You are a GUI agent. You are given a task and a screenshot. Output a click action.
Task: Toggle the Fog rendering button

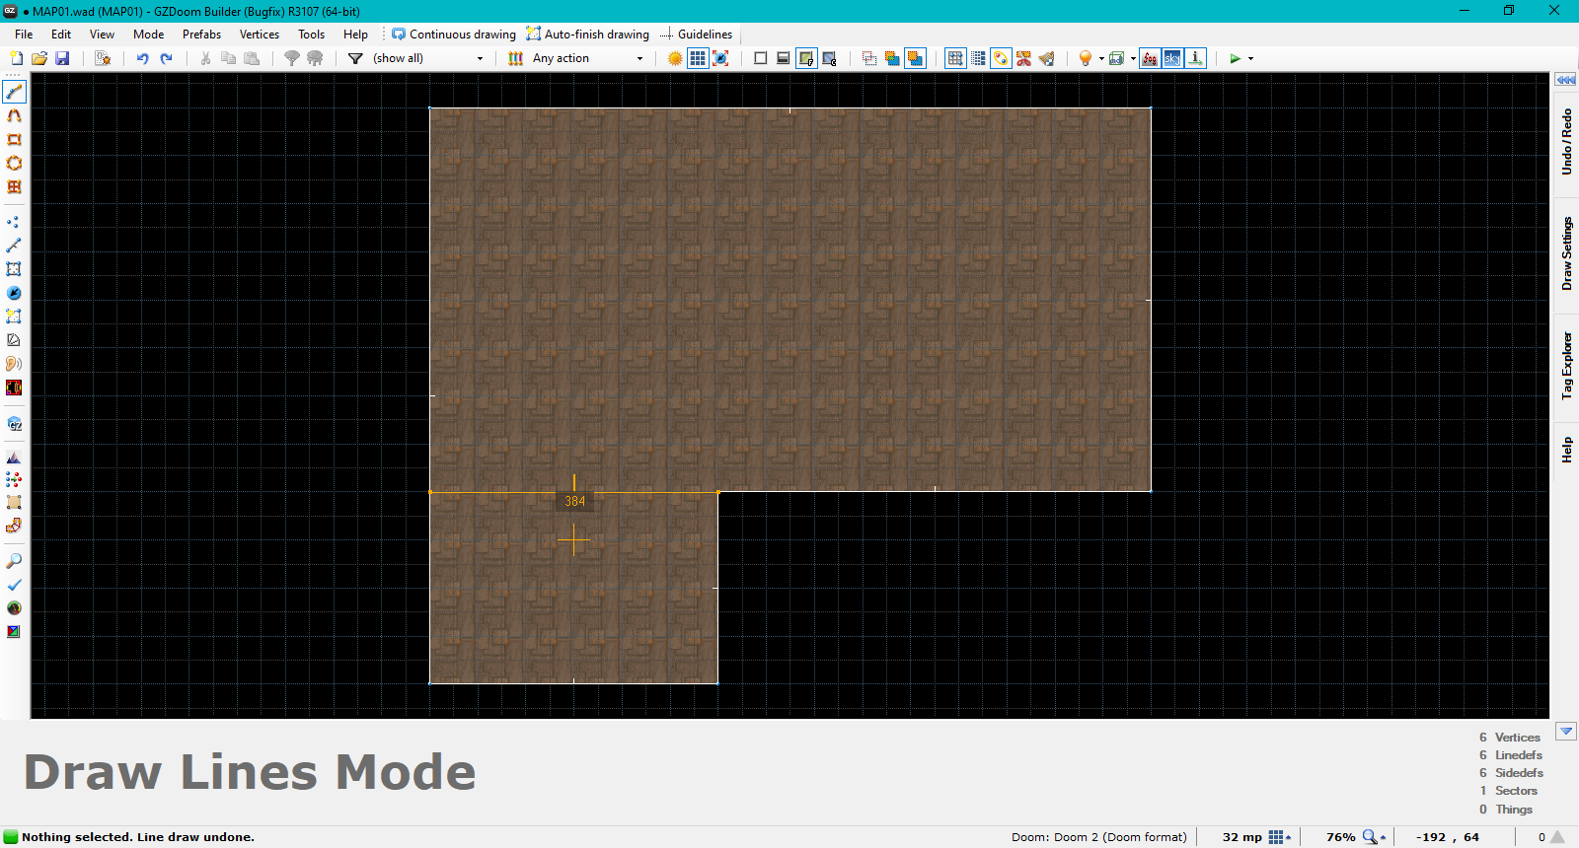tap(1150, 59)
